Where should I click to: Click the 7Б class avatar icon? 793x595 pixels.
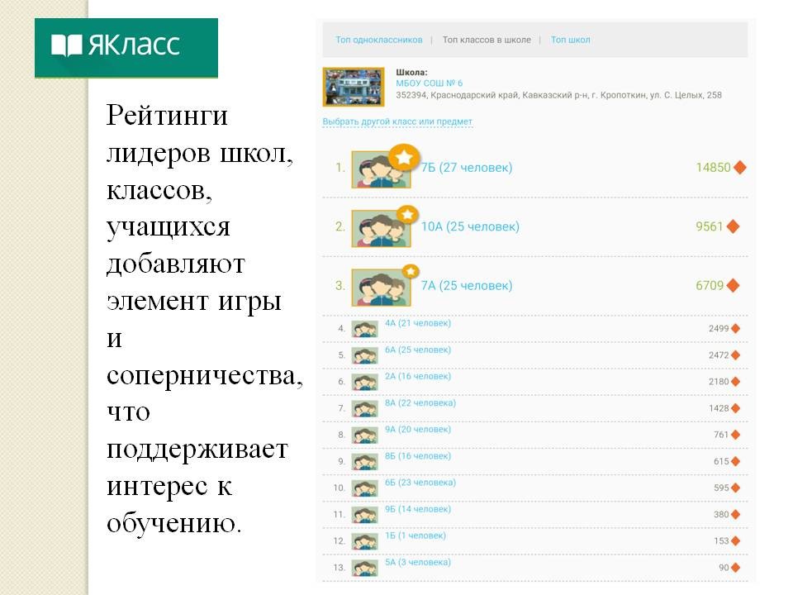(380, 169)
